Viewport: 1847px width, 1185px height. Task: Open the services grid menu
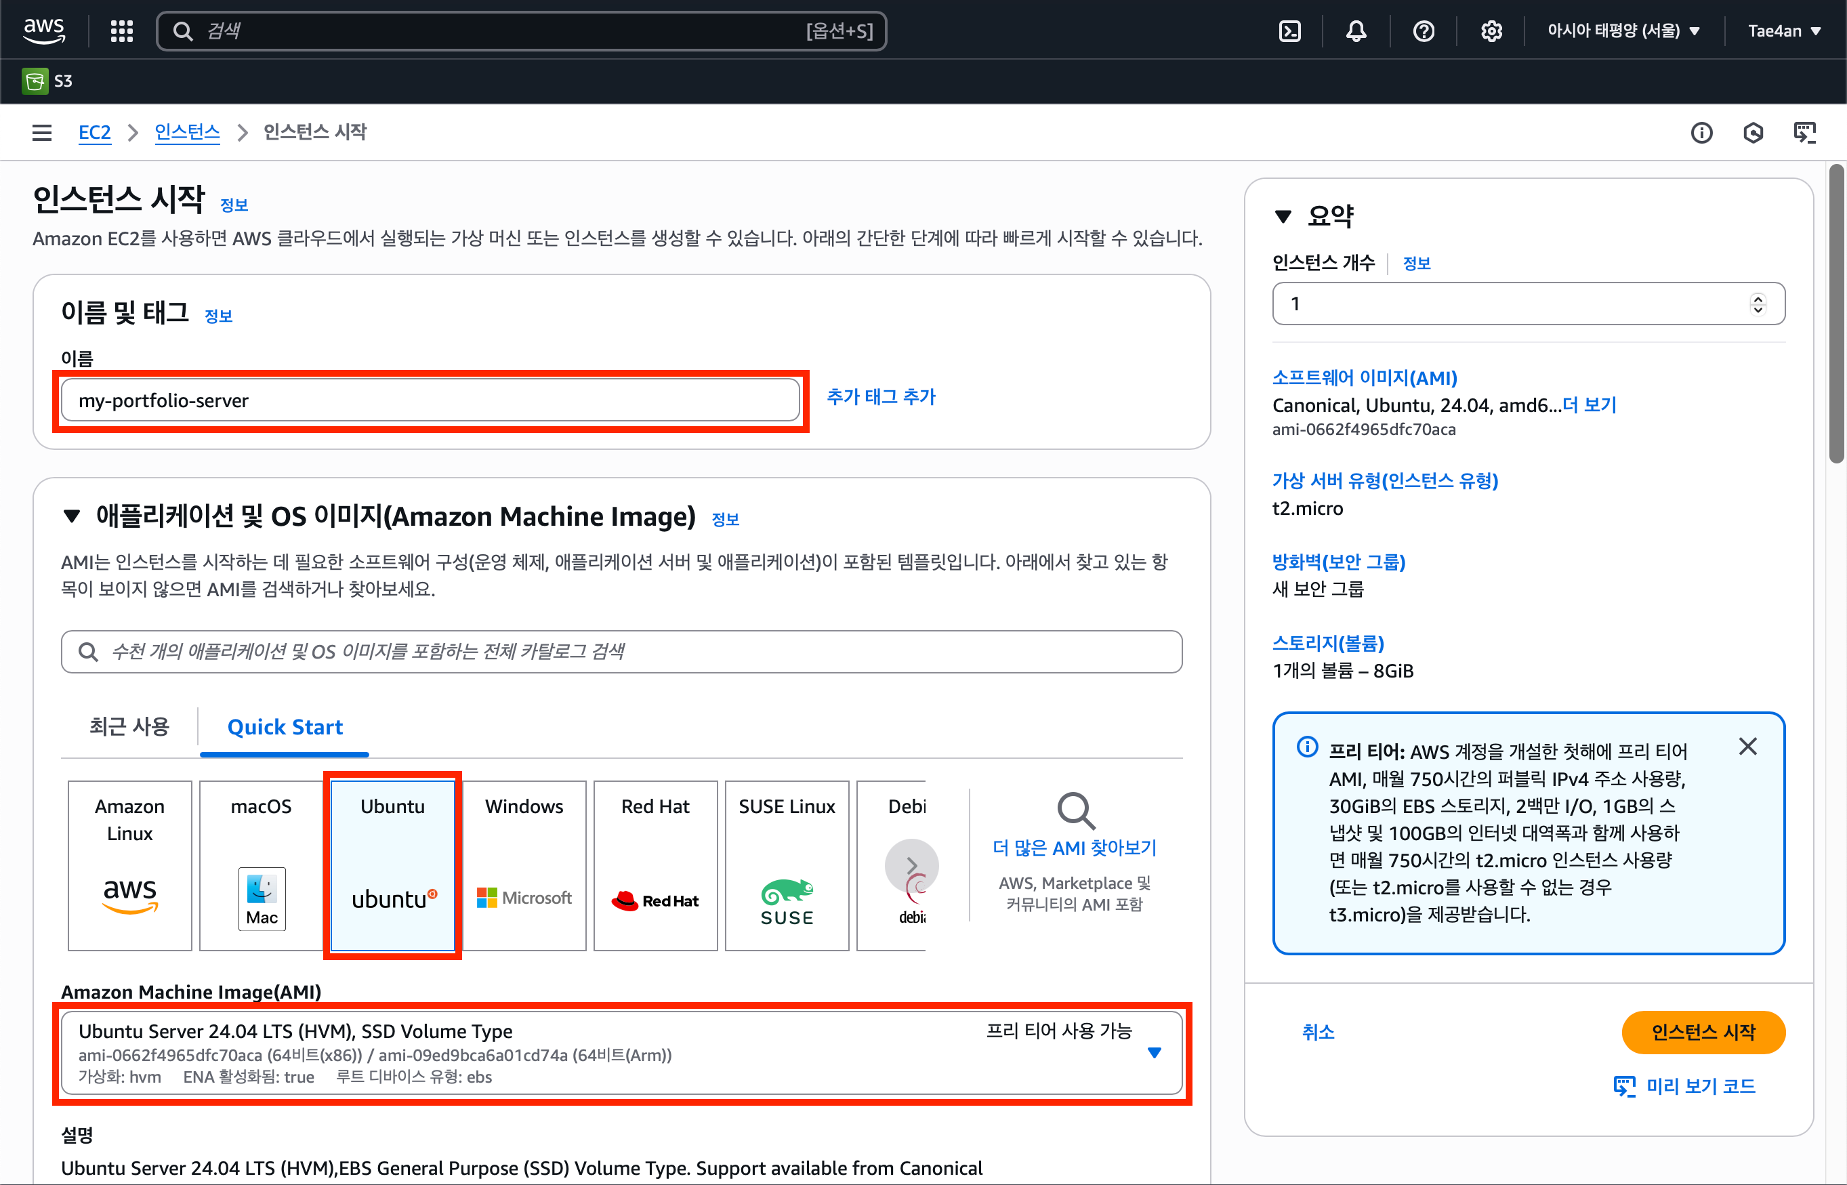[121, 30]
